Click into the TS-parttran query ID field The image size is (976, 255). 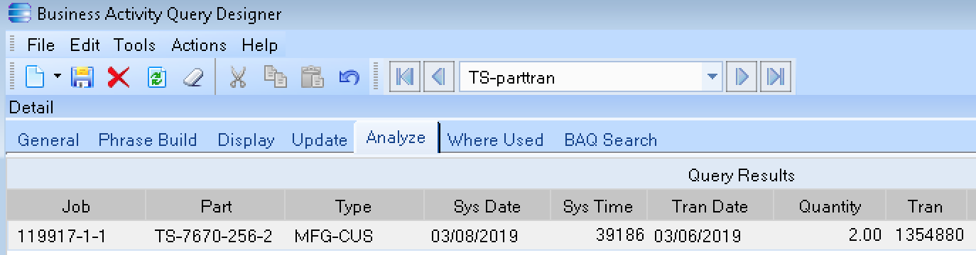click(x=581, y=77)
